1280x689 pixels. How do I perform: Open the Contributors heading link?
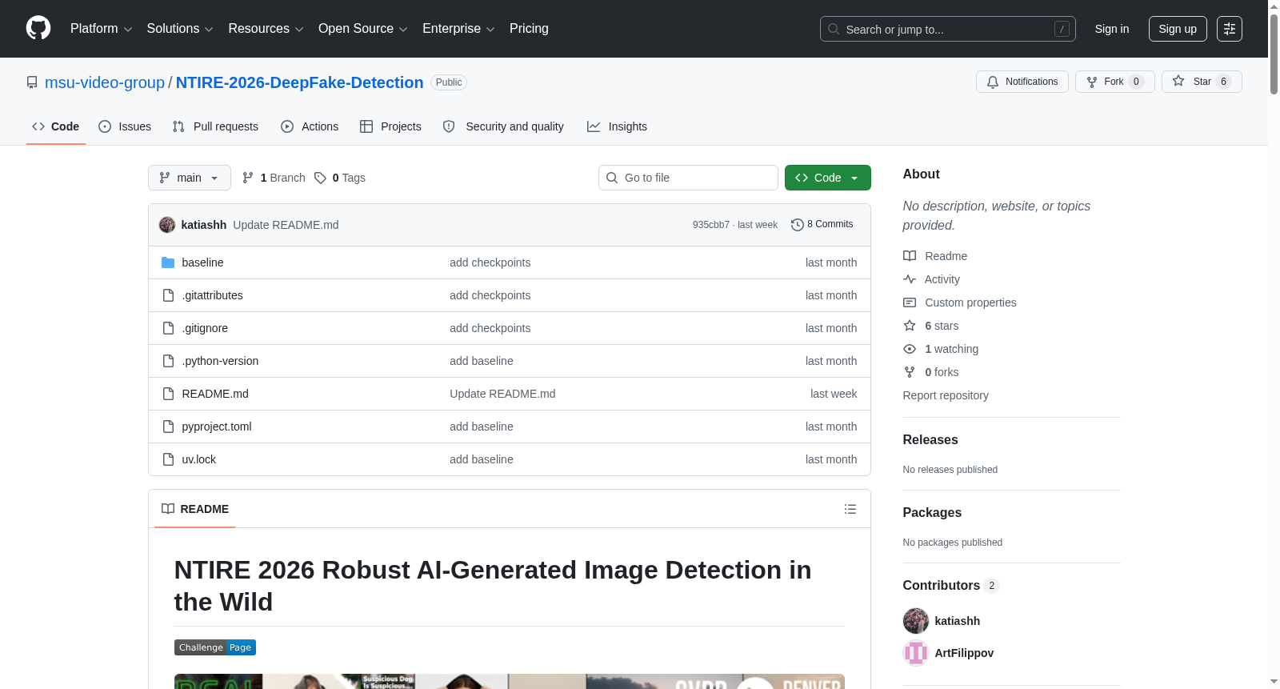pos(951,586)
